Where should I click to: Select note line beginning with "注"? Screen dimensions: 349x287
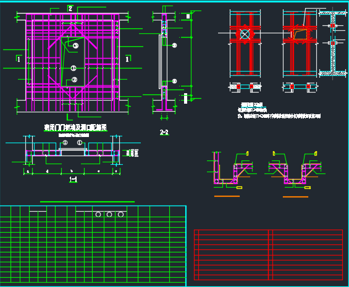[x=279, y=116]
